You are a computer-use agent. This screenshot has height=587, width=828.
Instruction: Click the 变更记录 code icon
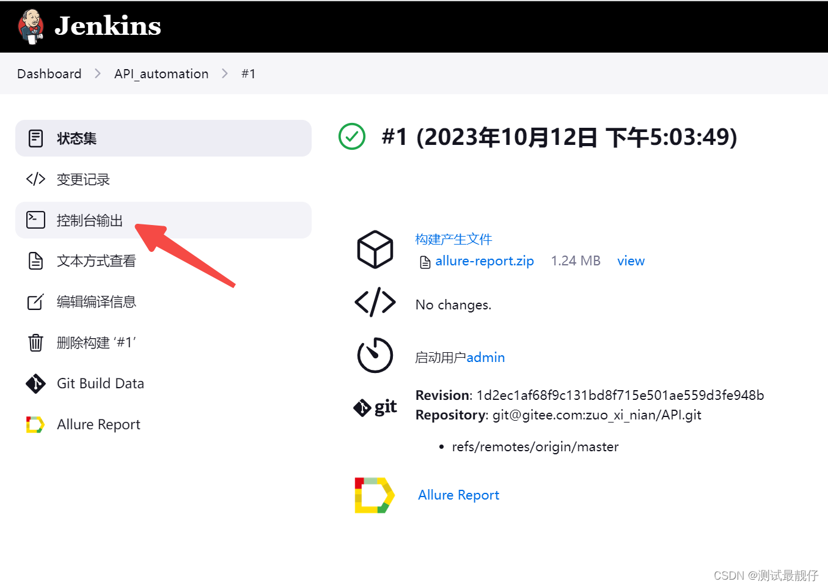coord(36,179)
